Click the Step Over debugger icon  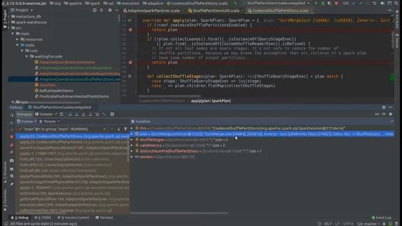70,114
